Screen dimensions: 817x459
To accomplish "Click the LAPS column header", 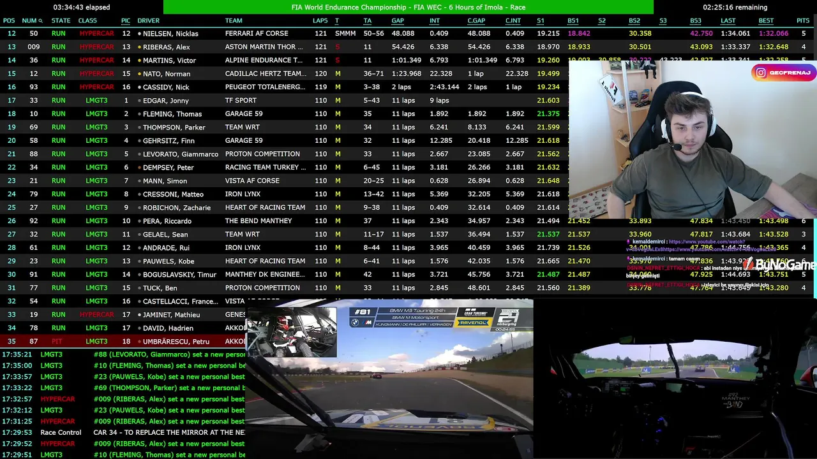I will tap(320, 21).
